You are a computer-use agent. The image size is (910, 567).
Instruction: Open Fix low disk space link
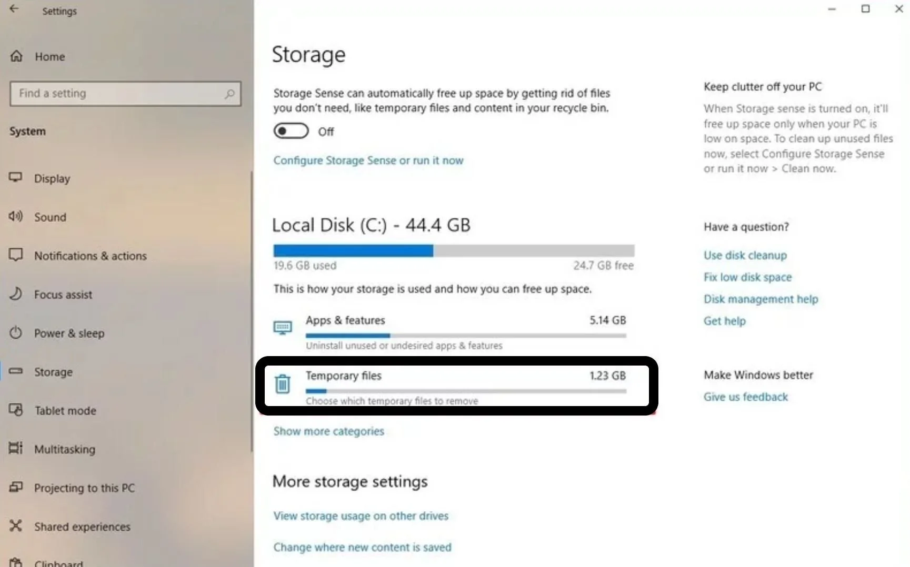pyautogui.click(x=747, y=277)
